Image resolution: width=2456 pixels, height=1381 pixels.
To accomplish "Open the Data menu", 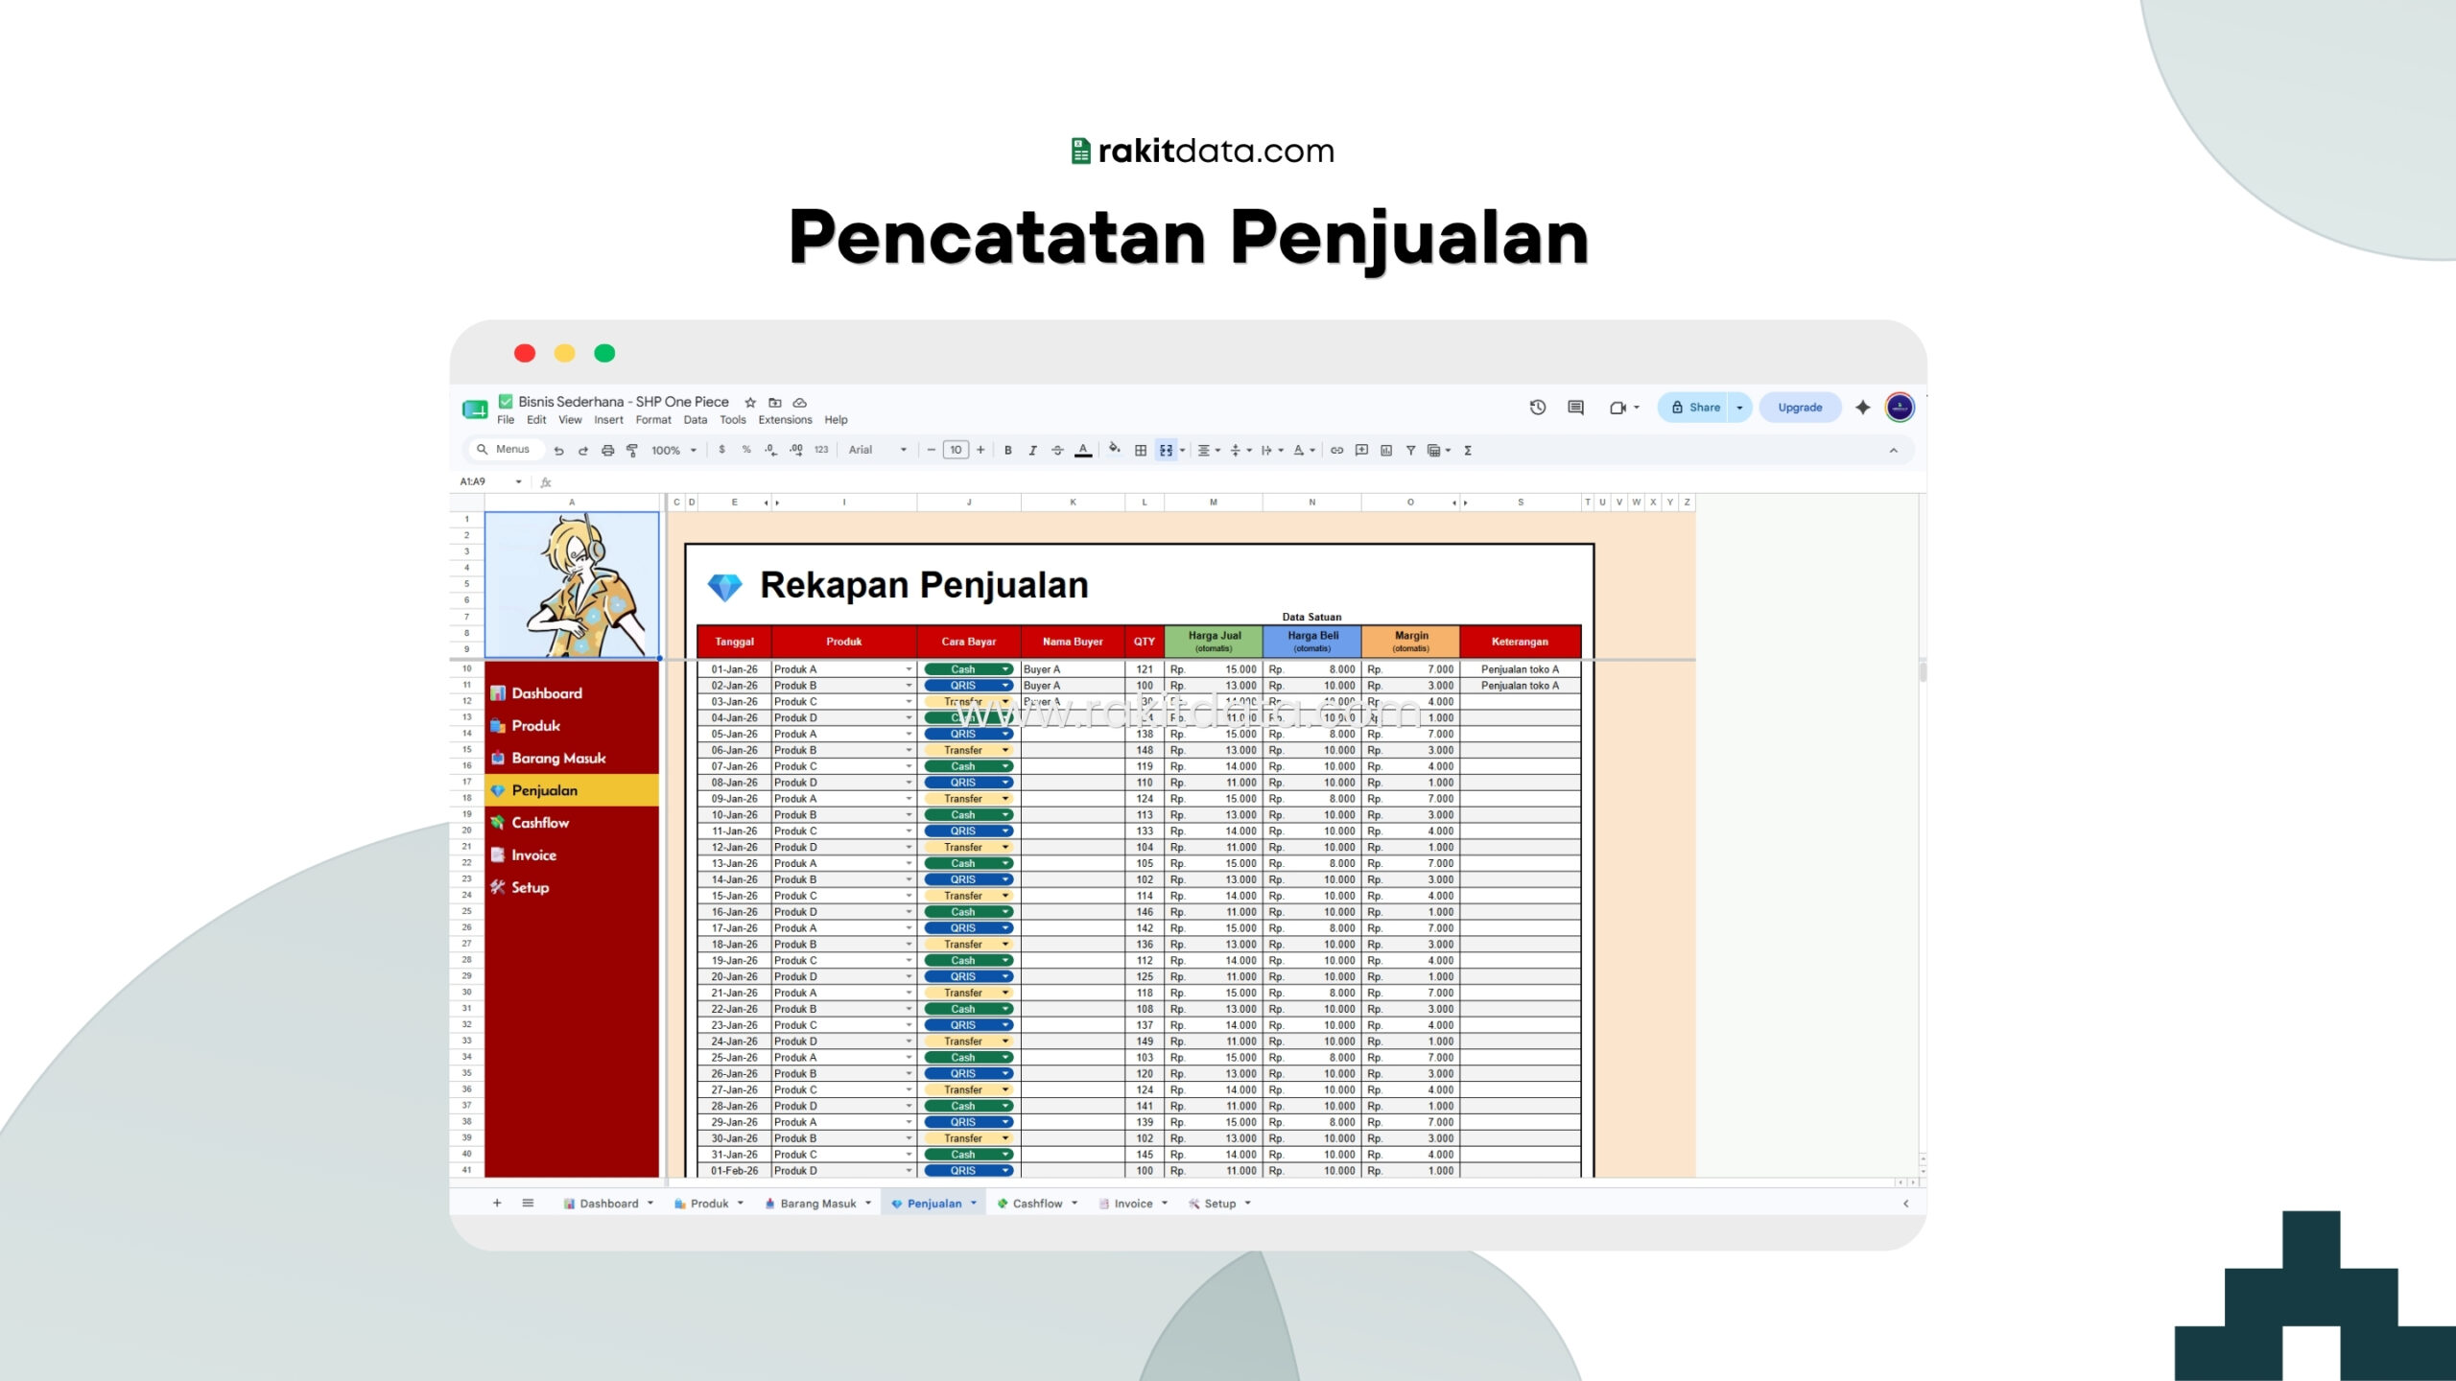I will (696, 420).
